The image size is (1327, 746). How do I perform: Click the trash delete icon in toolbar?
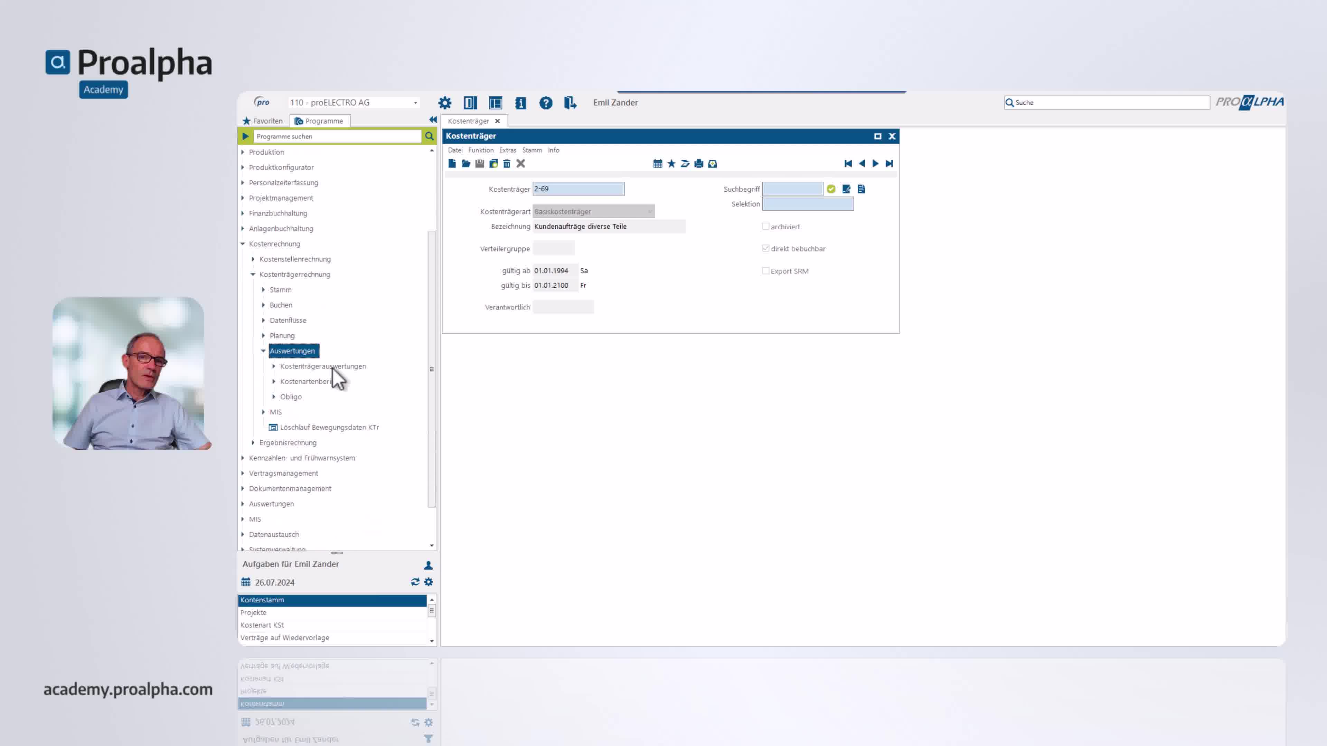point(507,164)
